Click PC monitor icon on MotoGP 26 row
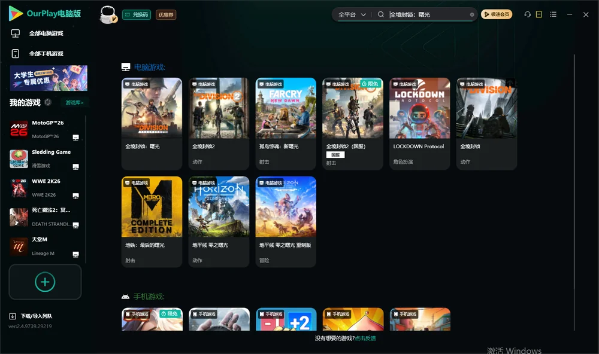 point(75,138)
